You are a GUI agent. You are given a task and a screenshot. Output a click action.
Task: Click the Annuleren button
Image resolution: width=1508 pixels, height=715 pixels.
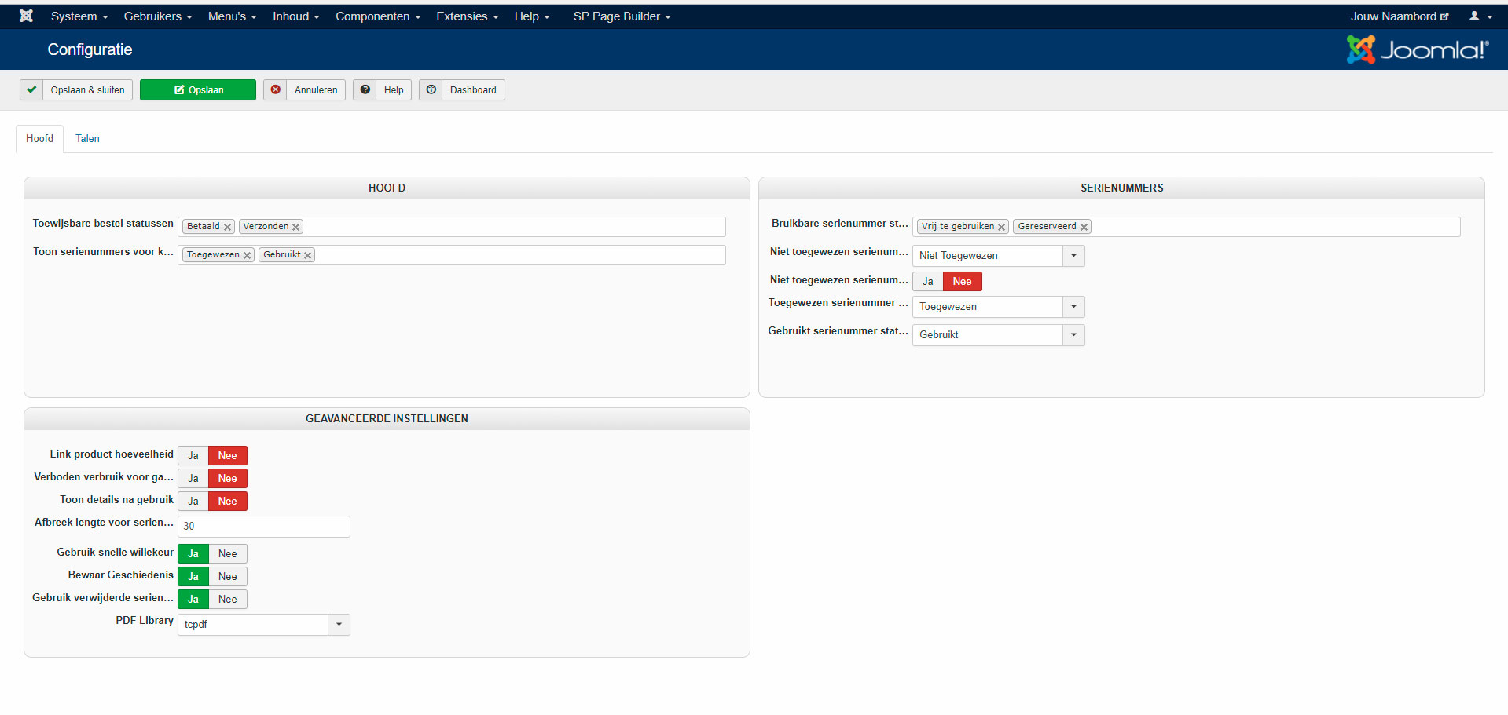305,89
